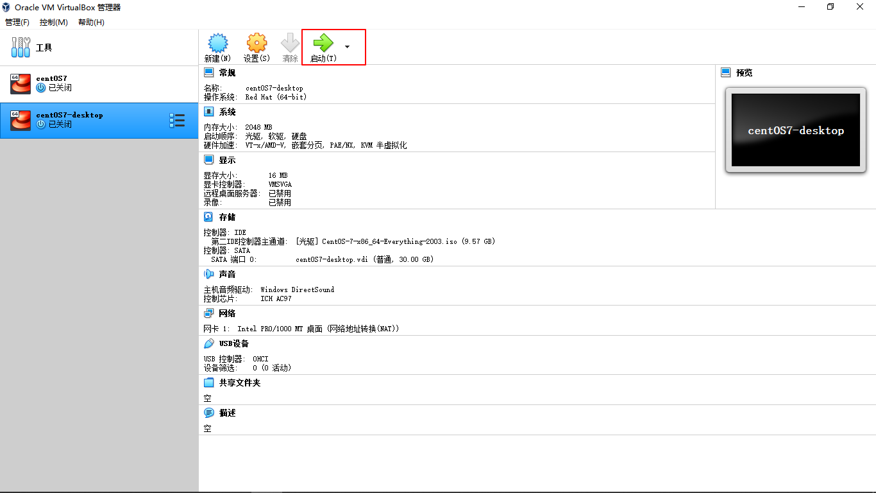876x493 pixels.
Task: Open the Network (网络) section header
Action: coord(228,313)
